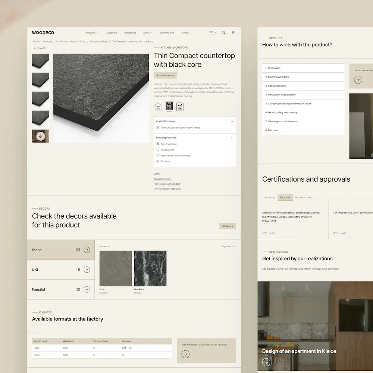Click the arrow icon in Fanciful row
The image size is (373, 373).
click(87, 289)
